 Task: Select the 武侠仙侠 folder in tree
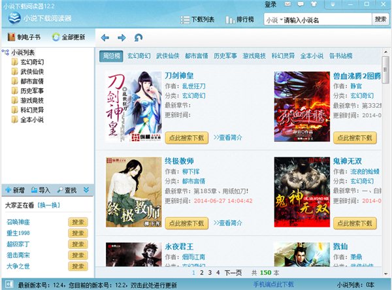pyautogui.click(x=27, y=72)
